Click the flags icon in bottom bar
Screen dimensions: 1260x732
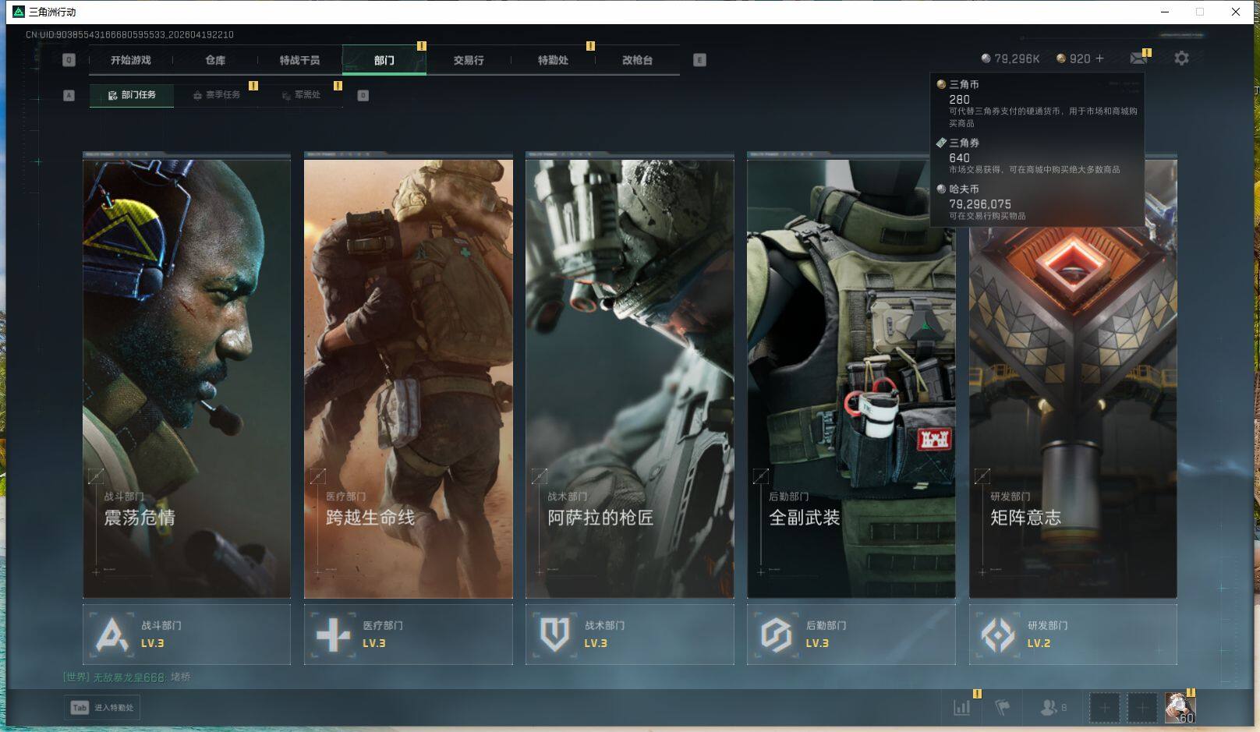coord(1003,707)
